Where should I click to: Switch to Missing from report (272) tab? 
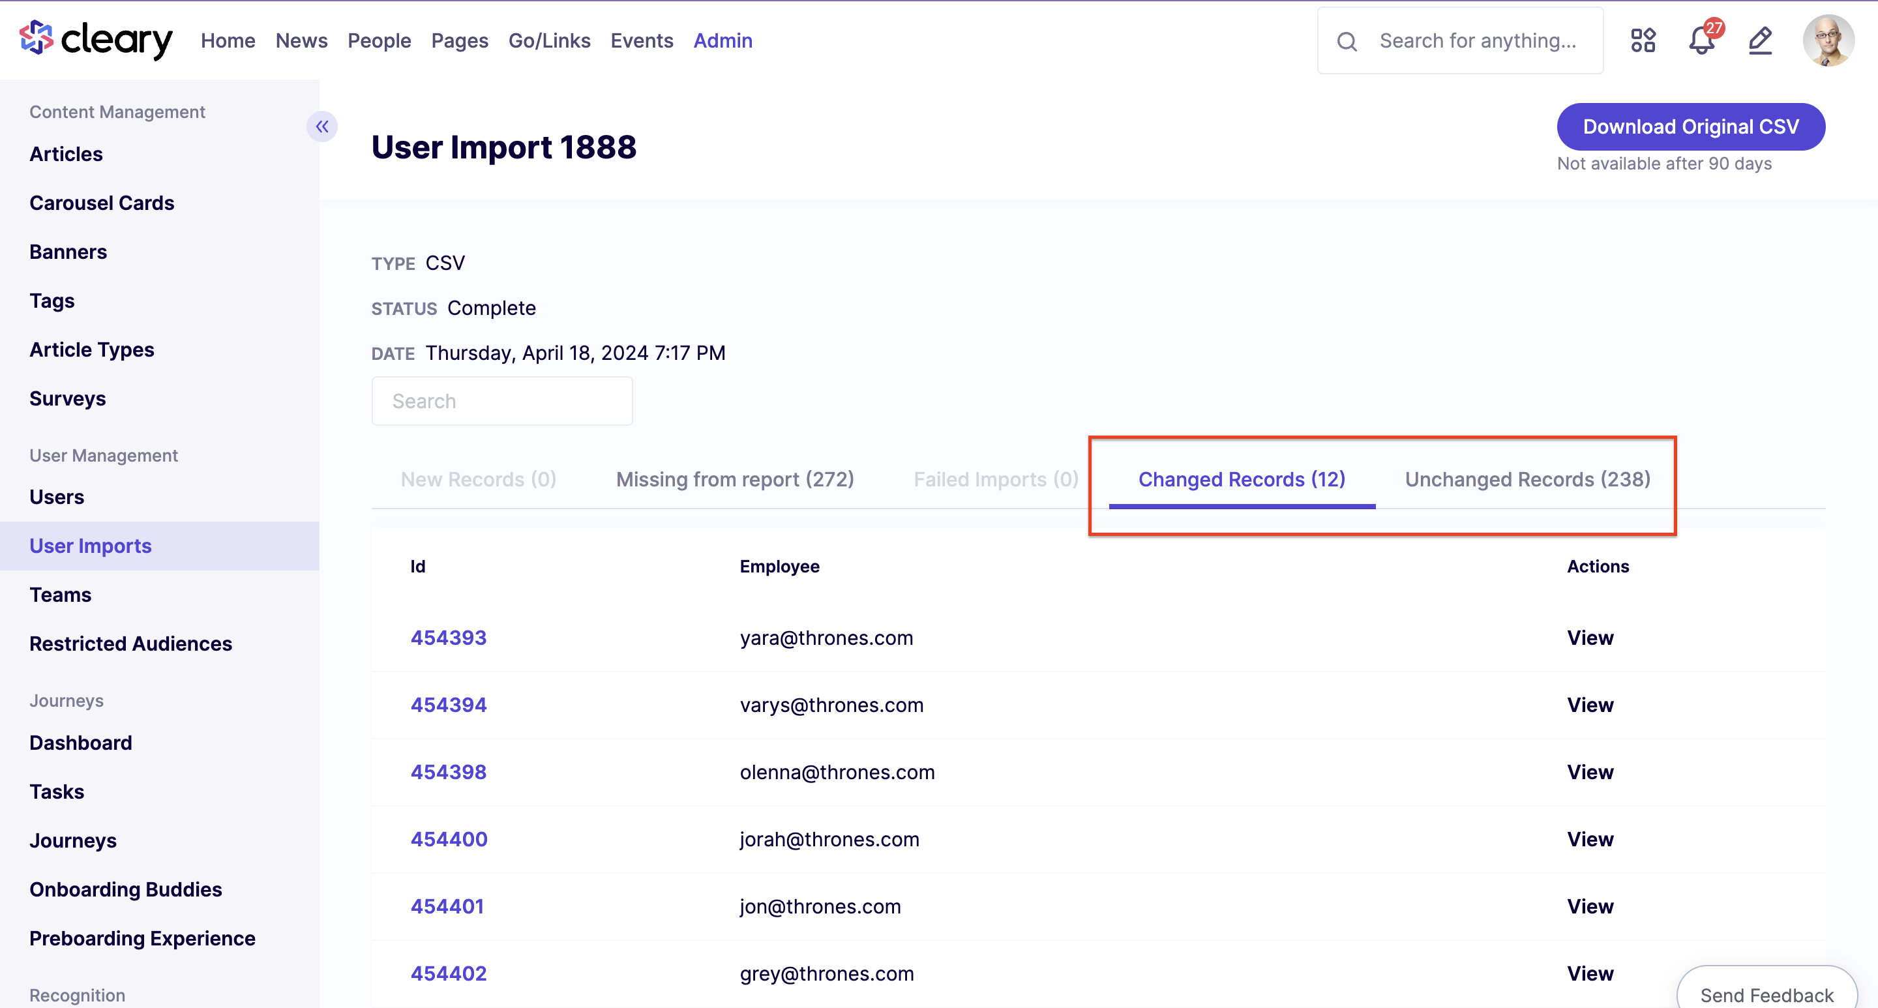pyautogui.click(x=735, y=480)
